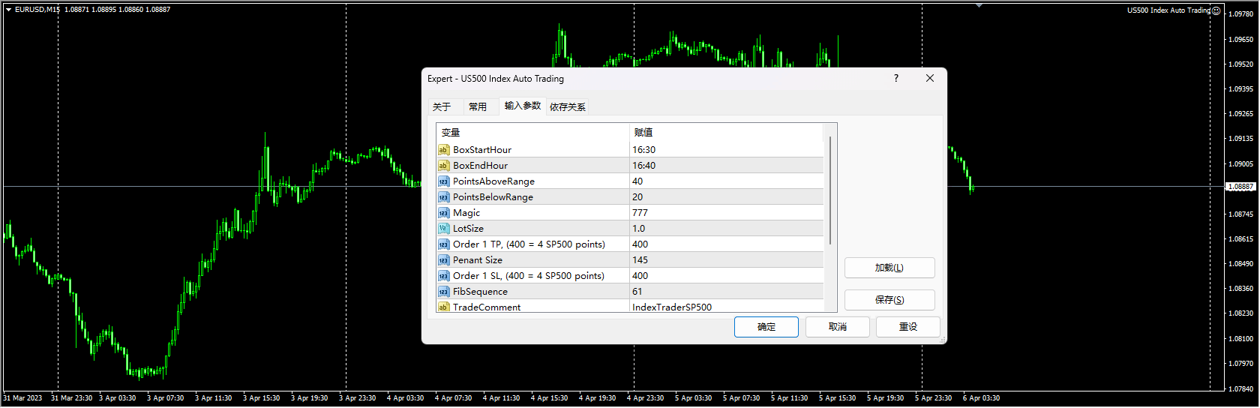This screenshot has width=1260, height=408.
Task: Click the PointsAboveRange variable name
Action: coord(493,181)
